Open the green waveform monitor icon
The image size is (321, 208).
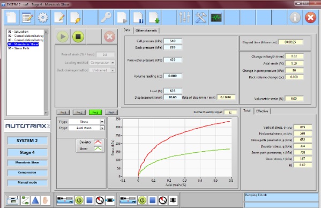click(x=217, y=18)
